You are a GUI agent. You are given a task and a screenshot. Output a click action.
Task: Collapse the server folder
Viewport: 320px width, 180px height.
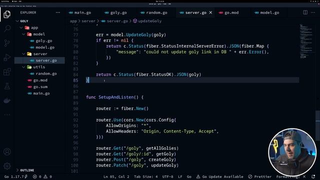(23, 54)
